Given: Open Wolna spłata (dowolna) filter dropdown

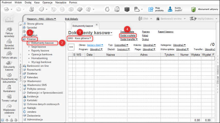Looking at the screenshot, I should click(x=182, y=49).
